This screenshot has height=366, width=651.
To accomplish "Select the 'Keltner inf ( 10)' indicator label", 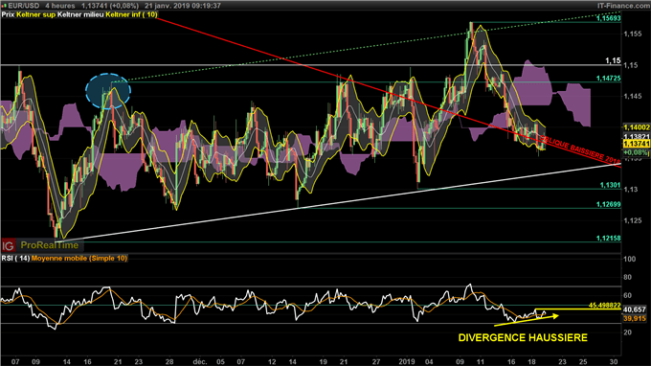I will tap(131, 14).
